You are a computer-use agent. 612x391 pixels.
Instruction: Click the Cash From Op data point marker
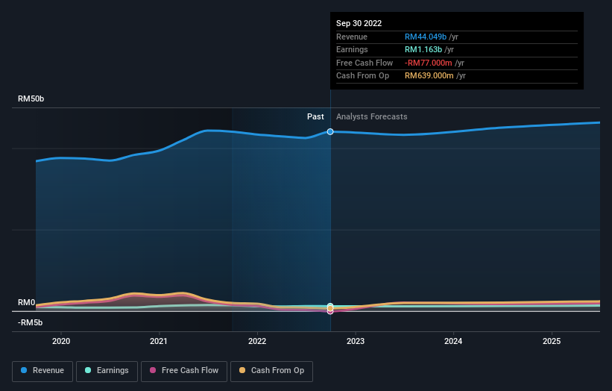coord(330,309)
